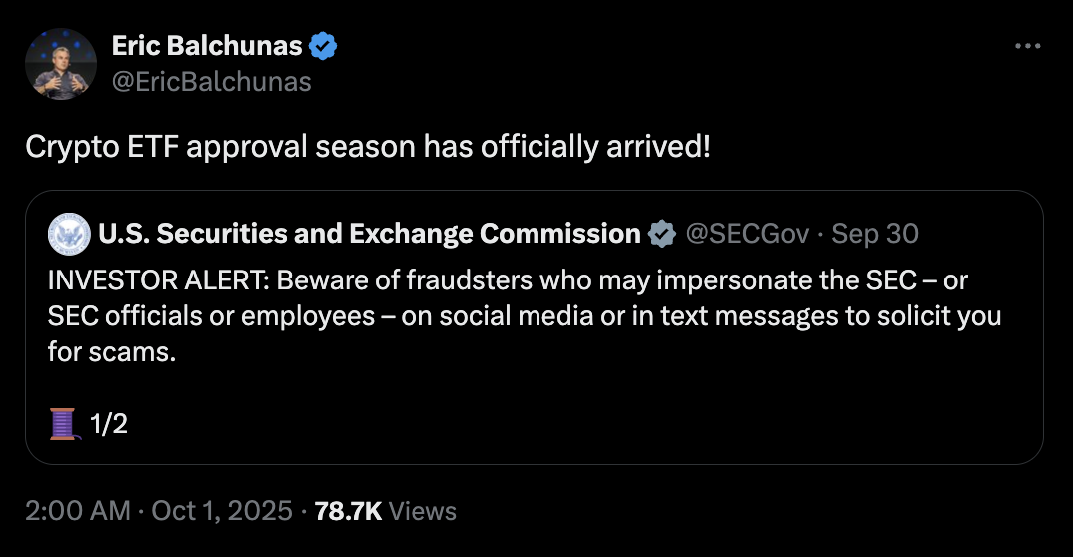This screenshot has height=557, width=1073.
Task: Click the blue verified badge next to Eric Balchunas
Action: pos(324,46)
